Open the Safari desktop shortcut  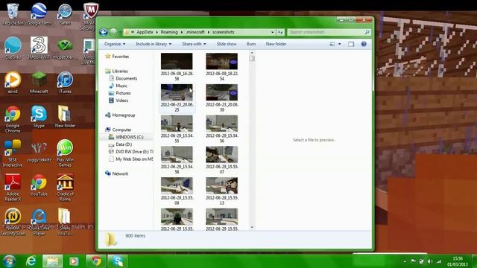65,14
